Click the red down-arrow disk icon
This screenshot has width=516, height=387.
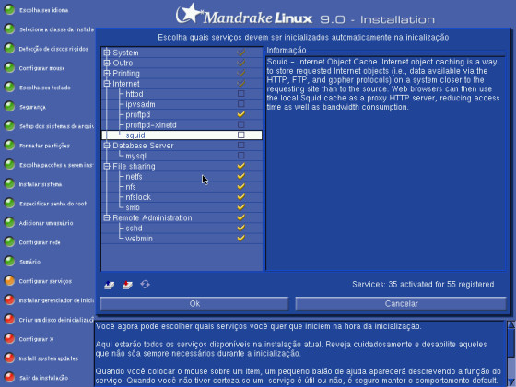(x=127, y=285)
